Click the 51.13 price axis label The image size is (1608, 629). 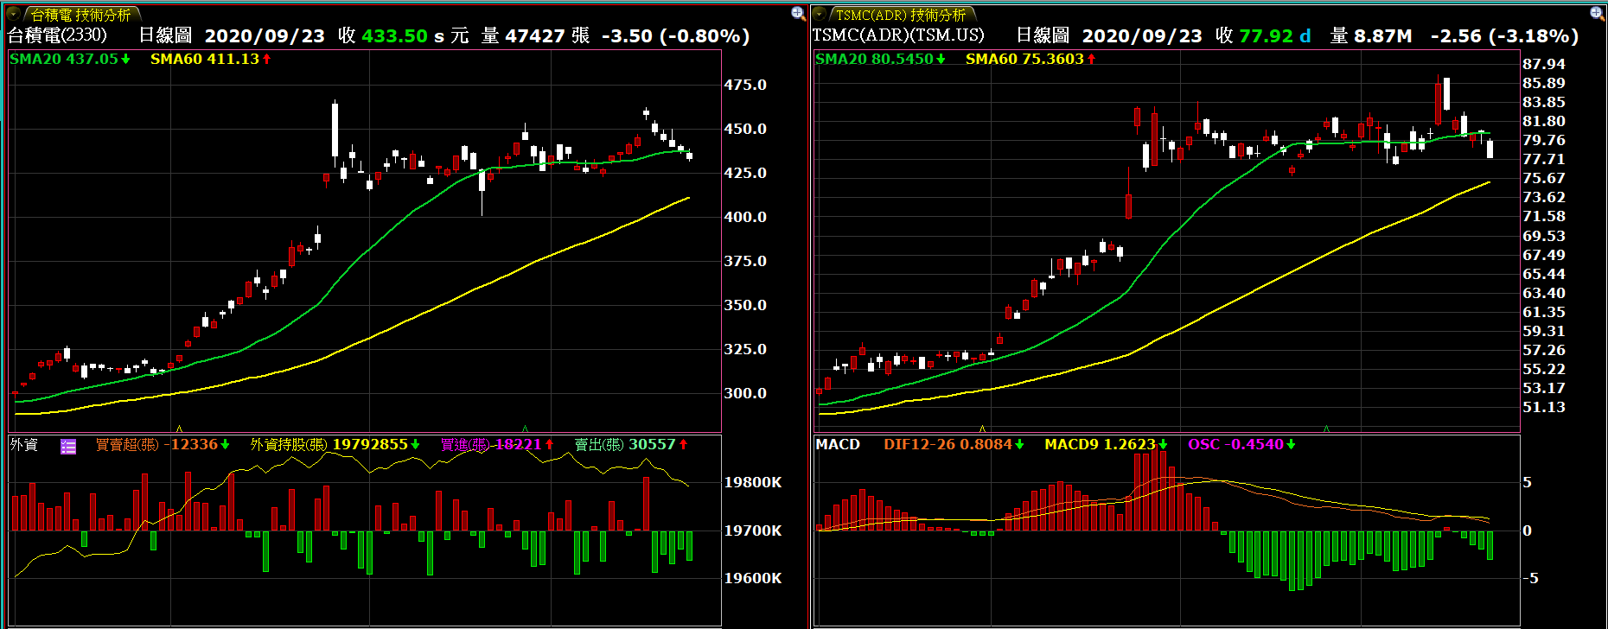point(1544,407)
